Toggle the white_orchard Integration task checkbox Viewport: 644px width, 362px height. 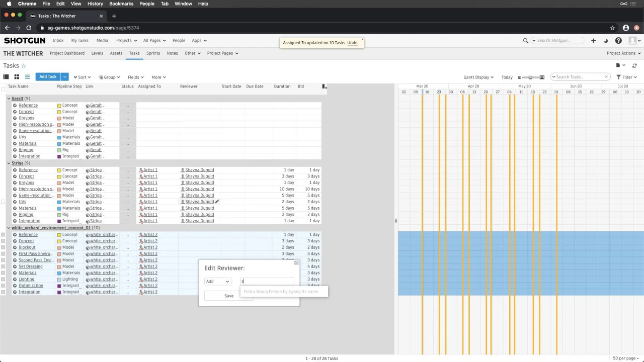coord(3,292)
